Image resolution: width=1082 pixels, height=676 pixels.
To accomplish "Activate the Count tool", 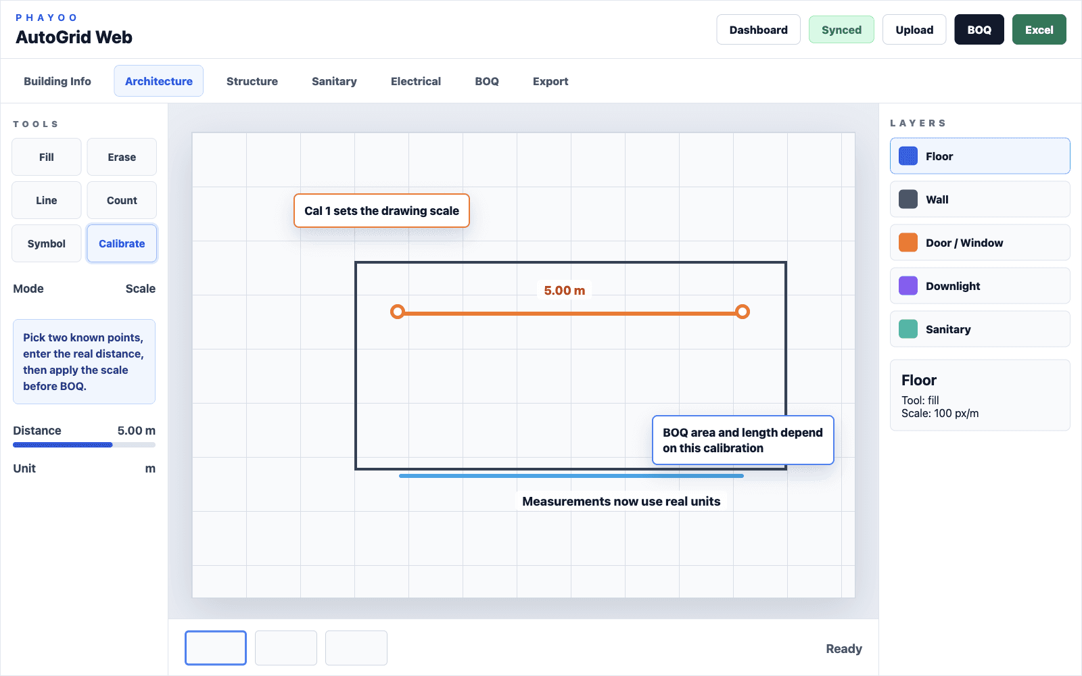I will tap(122, 200).
